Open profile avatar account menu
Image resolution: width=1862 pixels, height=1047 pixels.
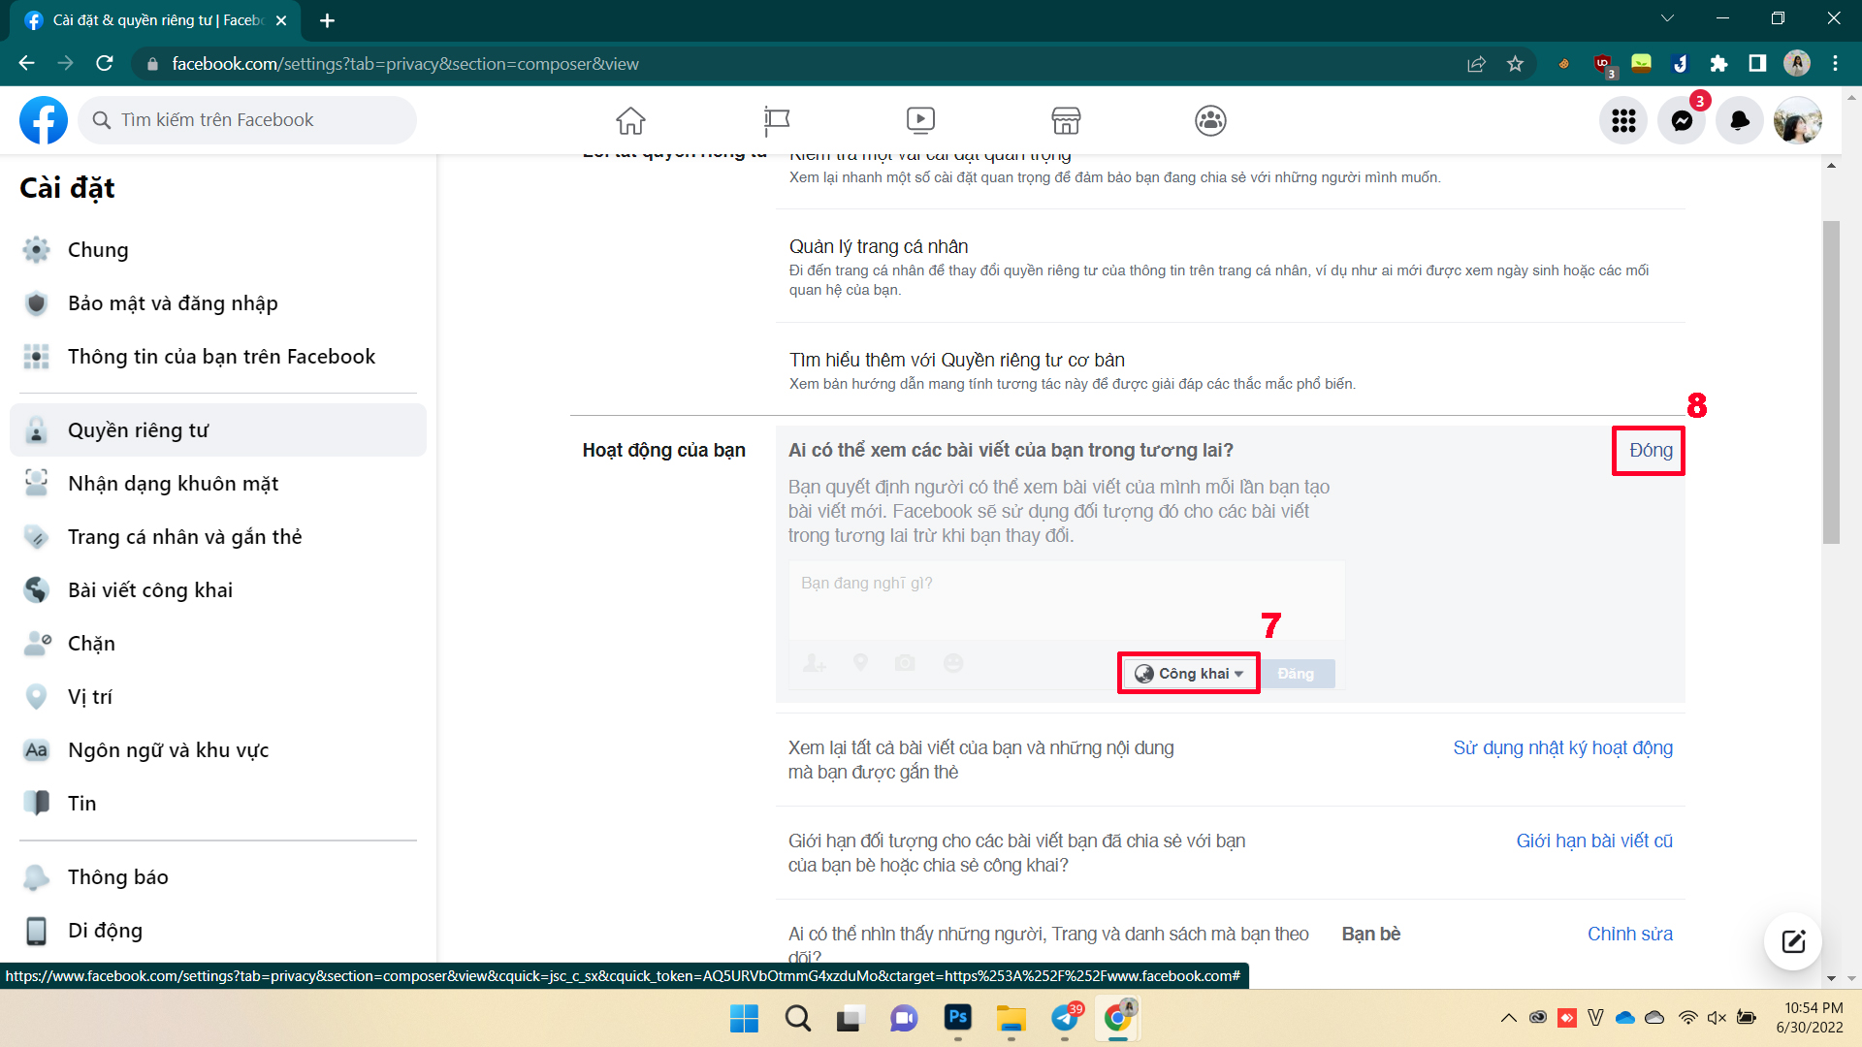1798,120
